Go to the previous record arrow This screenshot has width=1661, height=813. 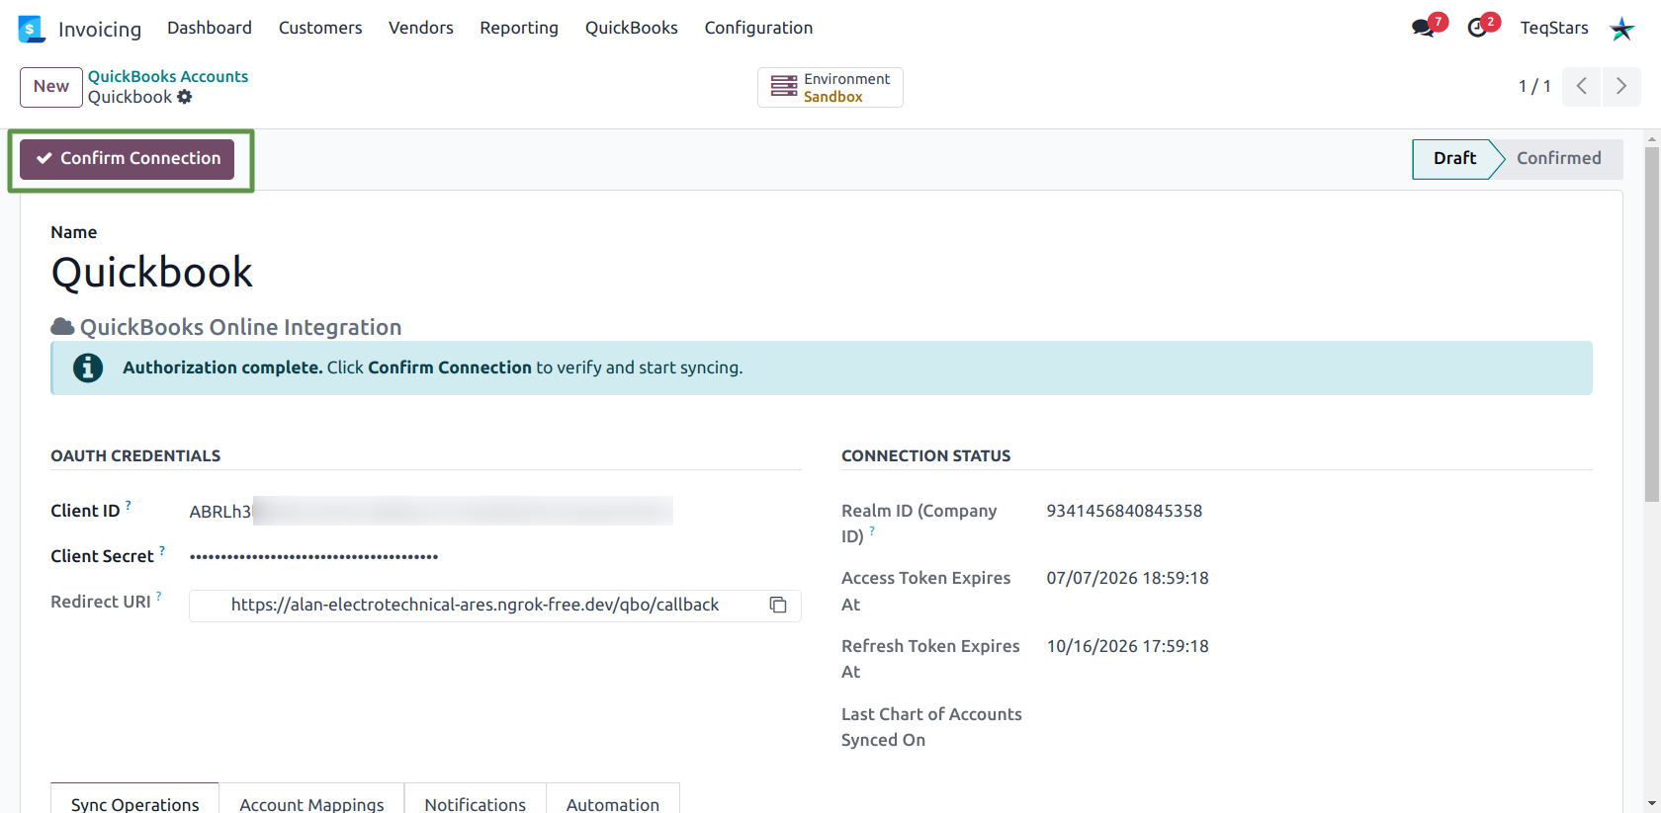point(1582,86)
